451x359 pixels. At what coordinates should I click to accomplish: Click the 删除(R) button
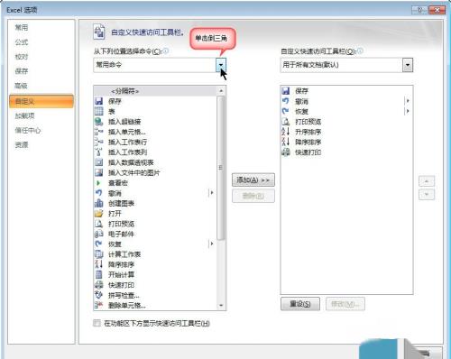(253, 197)
